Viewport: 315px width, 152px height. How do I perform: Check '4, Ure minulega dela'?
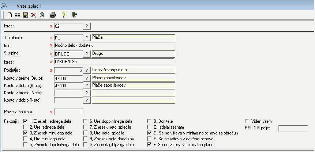[x=25, y=138]
